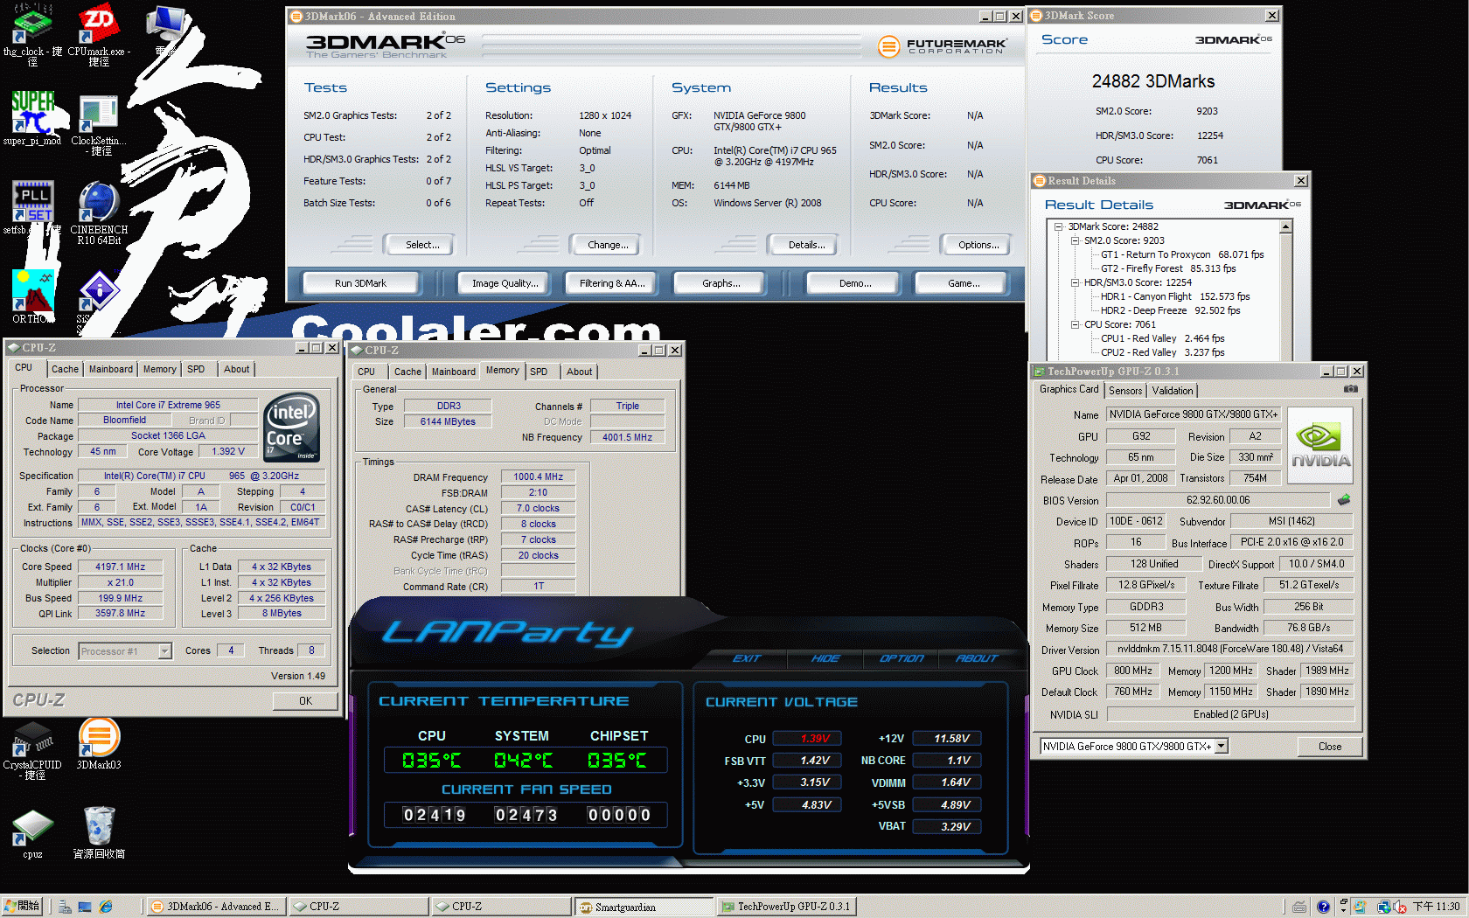Click the Game... button
Viewport: 1469px width, 918px height.
point(964,283)
